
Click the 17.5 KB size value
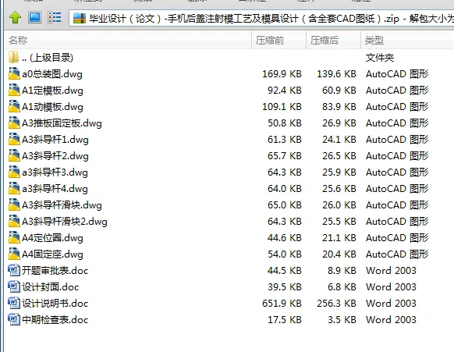(x=285, y=319)
